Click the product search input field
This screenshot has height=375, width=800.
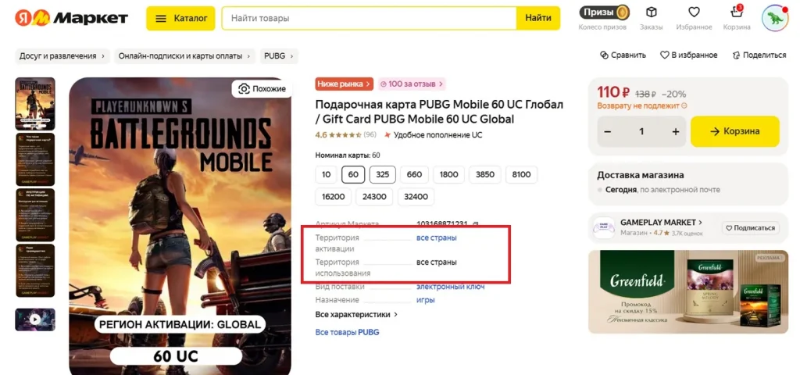point(369,18)
